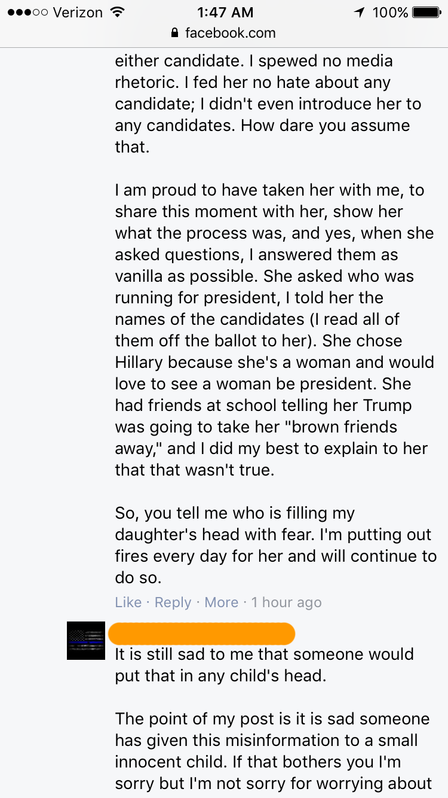Click the padlock icon beside facebook.com
Viewport: 448px width, 798px height.
174,33
